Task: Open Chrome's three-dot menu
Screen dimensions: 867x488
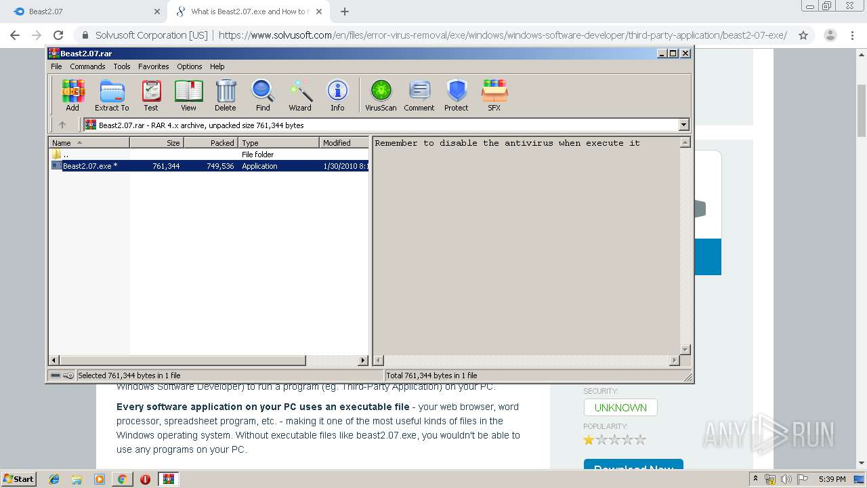Action: tap(852, 35)
